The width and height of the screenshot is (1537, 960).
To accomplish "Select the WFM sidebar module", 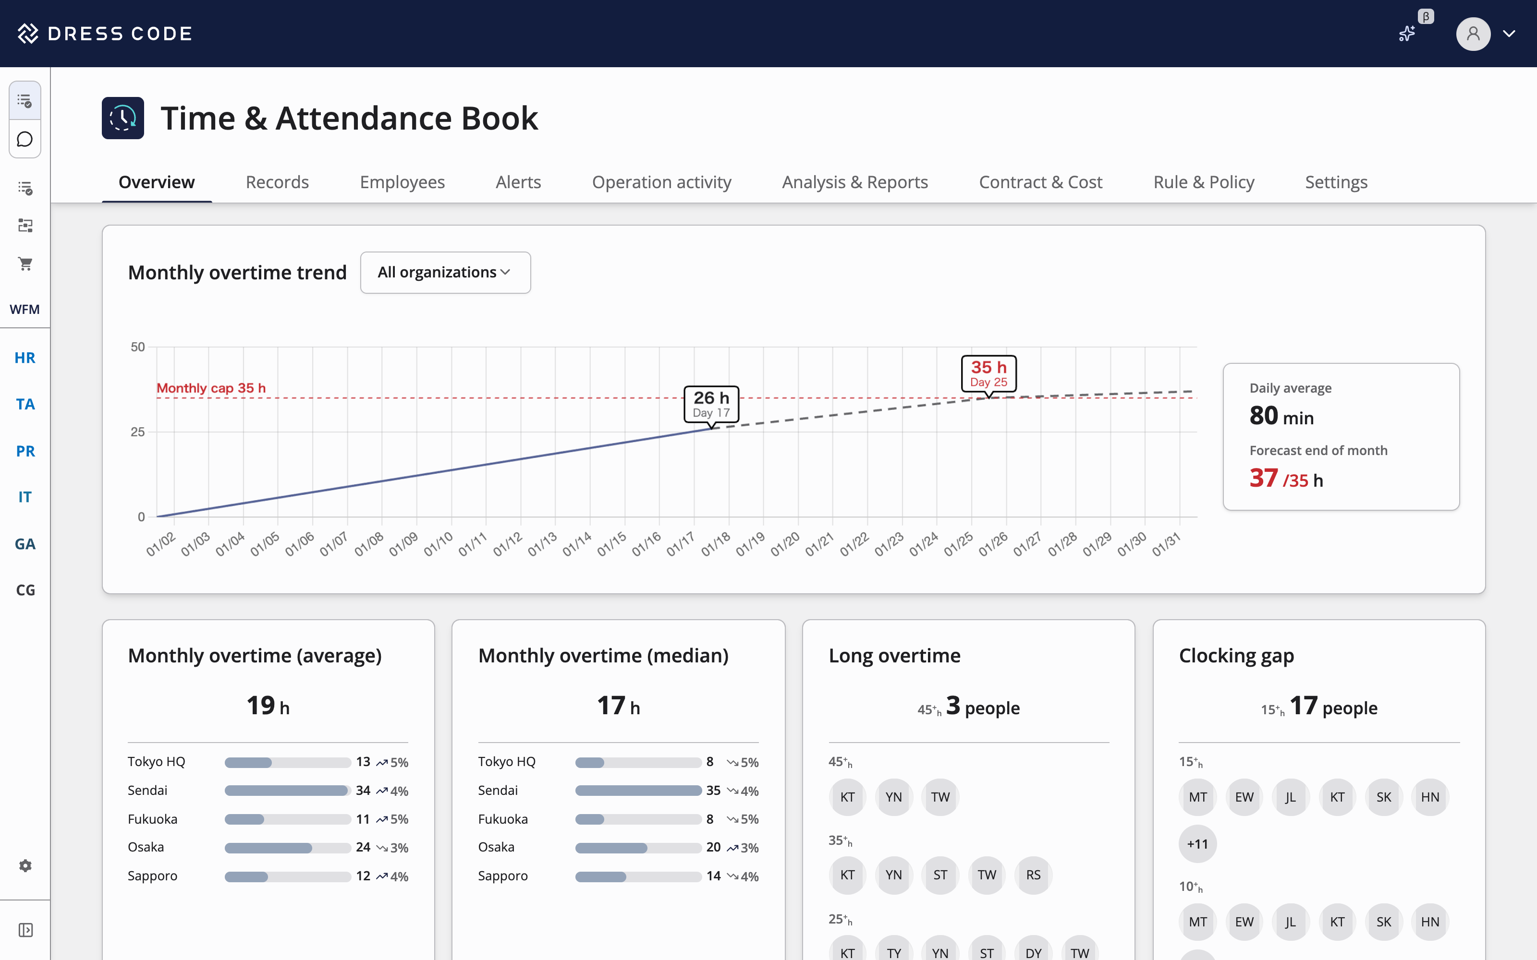I will click(x=25, y=309).
